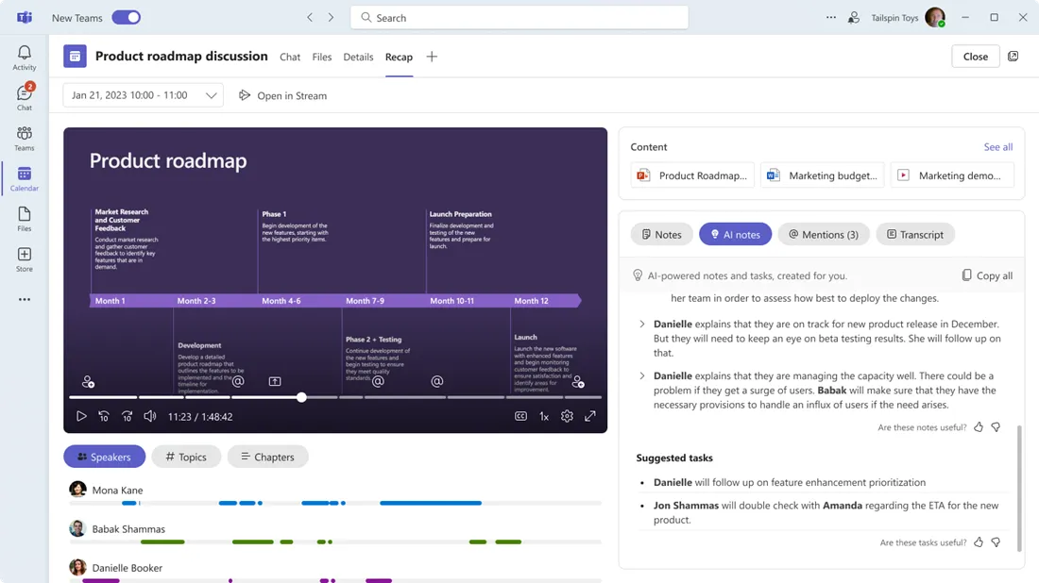This screenshot has height=583, width=1039.
Task: Open the video player settings gear
Action: 567,415
